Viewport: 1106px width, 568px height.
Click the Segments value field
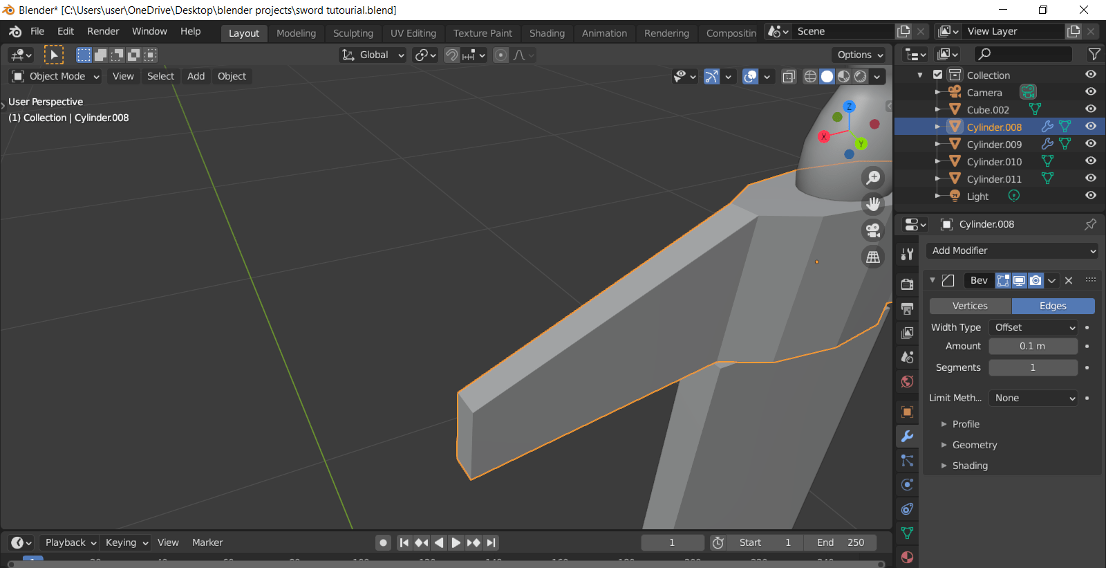tap(1033, 367)
